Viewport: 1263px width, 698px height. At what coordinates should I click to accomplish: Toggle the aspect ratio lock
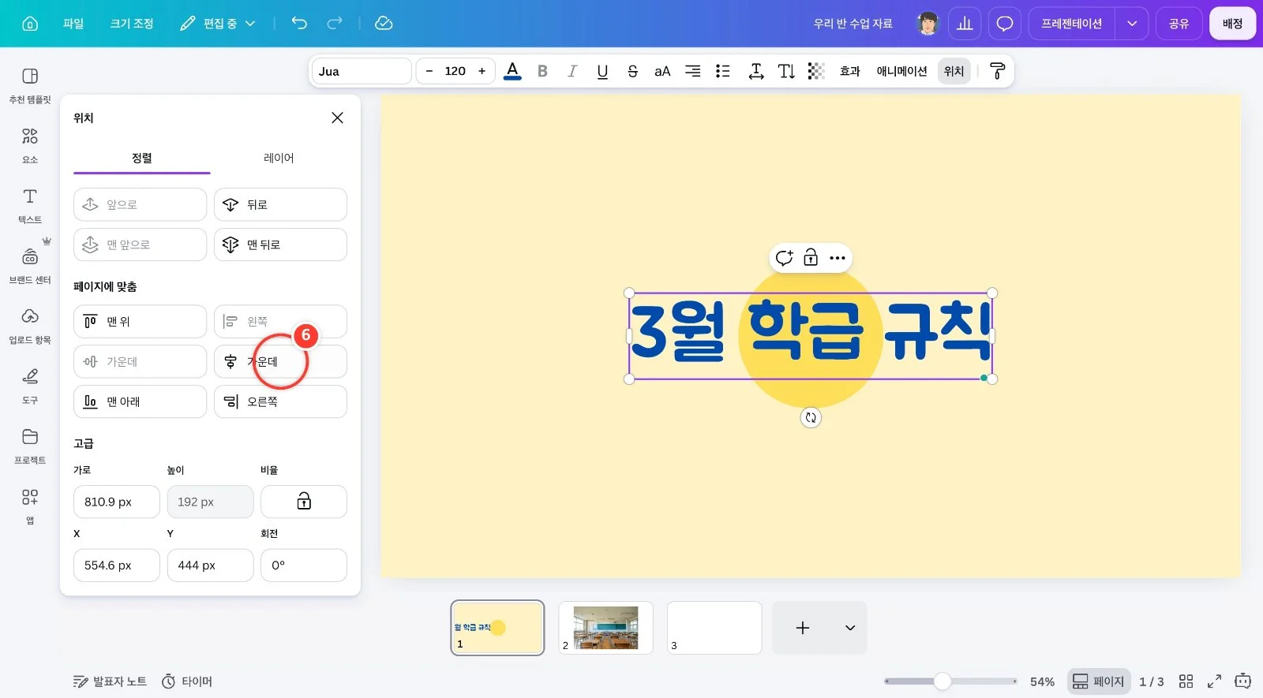point(304,502)
